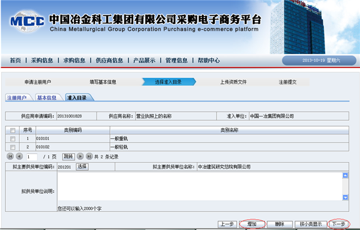Click the 准入单位 field 中国一冶集团有限公司

click(299, 116)
